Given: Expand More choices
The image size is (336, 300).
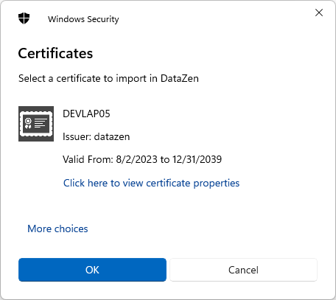Looking at the screenshot, I should pos(57,229).
